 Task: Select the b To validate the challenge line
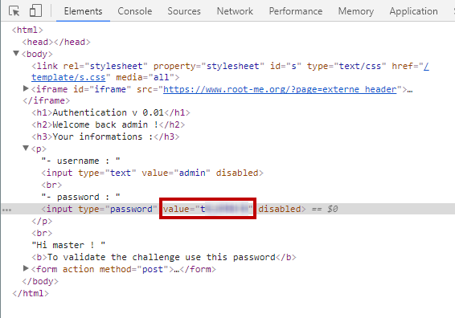pos(164,257)
